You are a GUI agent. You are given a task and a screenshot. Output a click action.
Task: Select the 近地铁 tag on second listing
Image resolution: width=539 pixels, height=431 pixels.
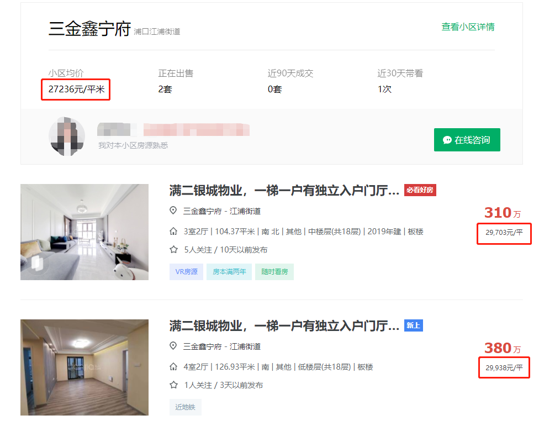[185, 407]
